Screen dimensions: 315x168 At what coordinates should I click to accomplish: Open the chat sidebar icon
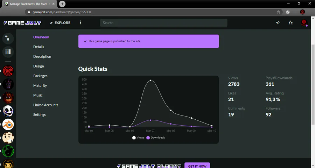click(x=8, y=38)
